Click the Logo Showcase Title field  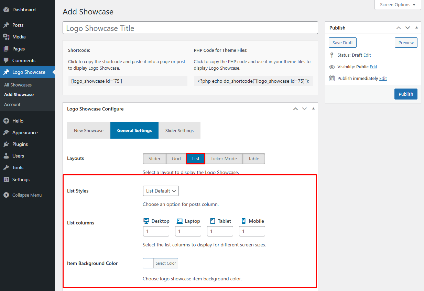click(190, 28)
